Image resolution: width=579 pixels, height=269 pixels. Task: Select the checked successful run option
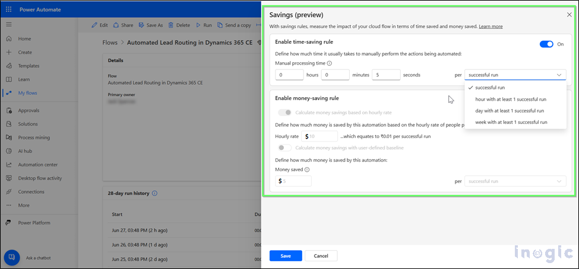coord(515,88)
